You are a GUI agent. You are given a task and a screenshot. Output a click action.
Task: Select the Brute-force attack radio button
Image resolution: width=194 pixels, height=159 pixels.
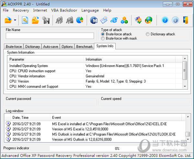tap(103, 34)
